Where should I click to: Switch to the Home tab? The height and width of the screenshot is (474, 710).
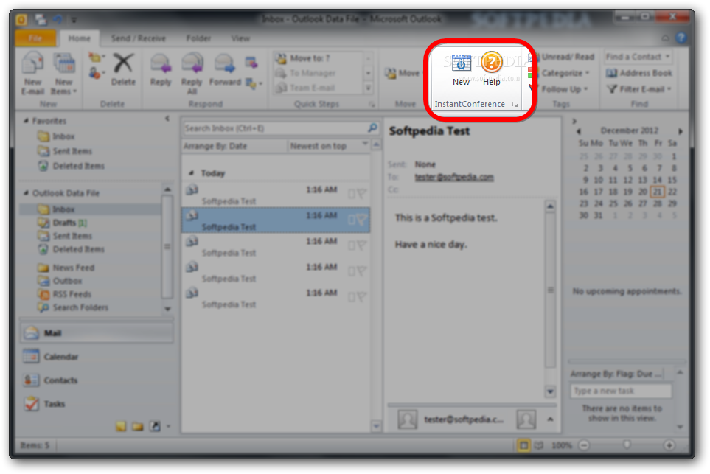click(x=79, y=38)
